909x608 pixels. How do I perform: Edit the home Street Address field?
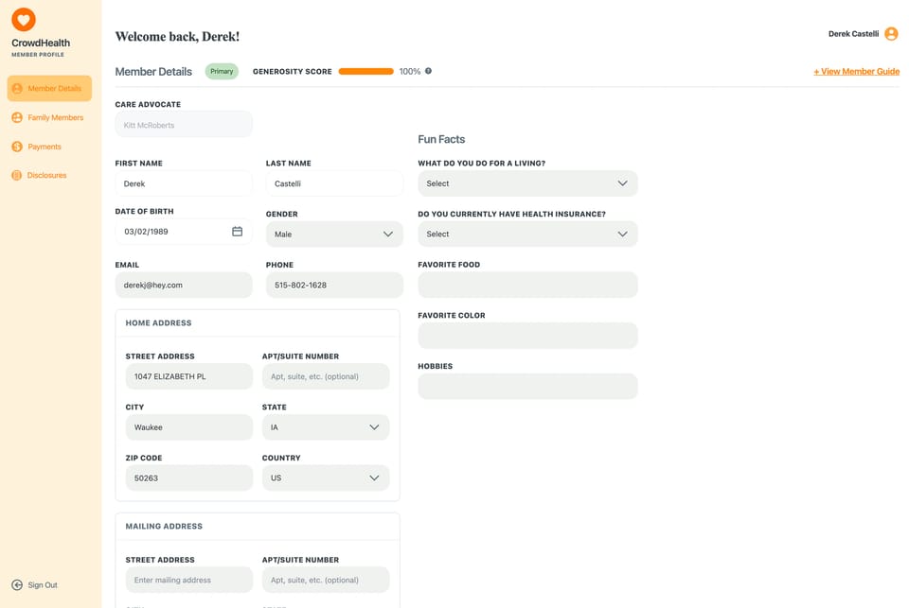click(x=189, y=376)
